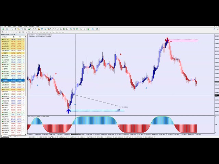
Task: Click the Symbol column header
Action: tap(4, 37)
